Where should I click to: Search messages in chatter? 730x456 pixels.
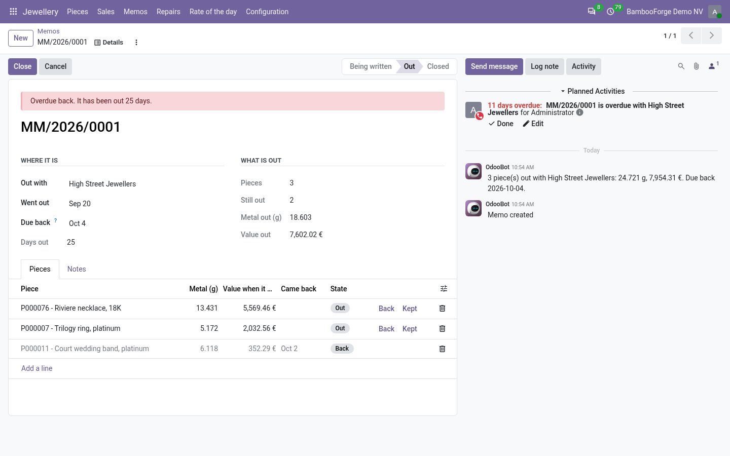click(681, 66)
